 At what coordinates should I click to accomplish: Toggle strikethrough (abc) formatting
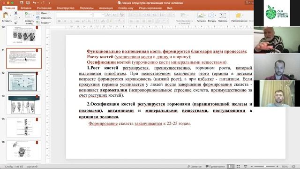click(77, 21)
